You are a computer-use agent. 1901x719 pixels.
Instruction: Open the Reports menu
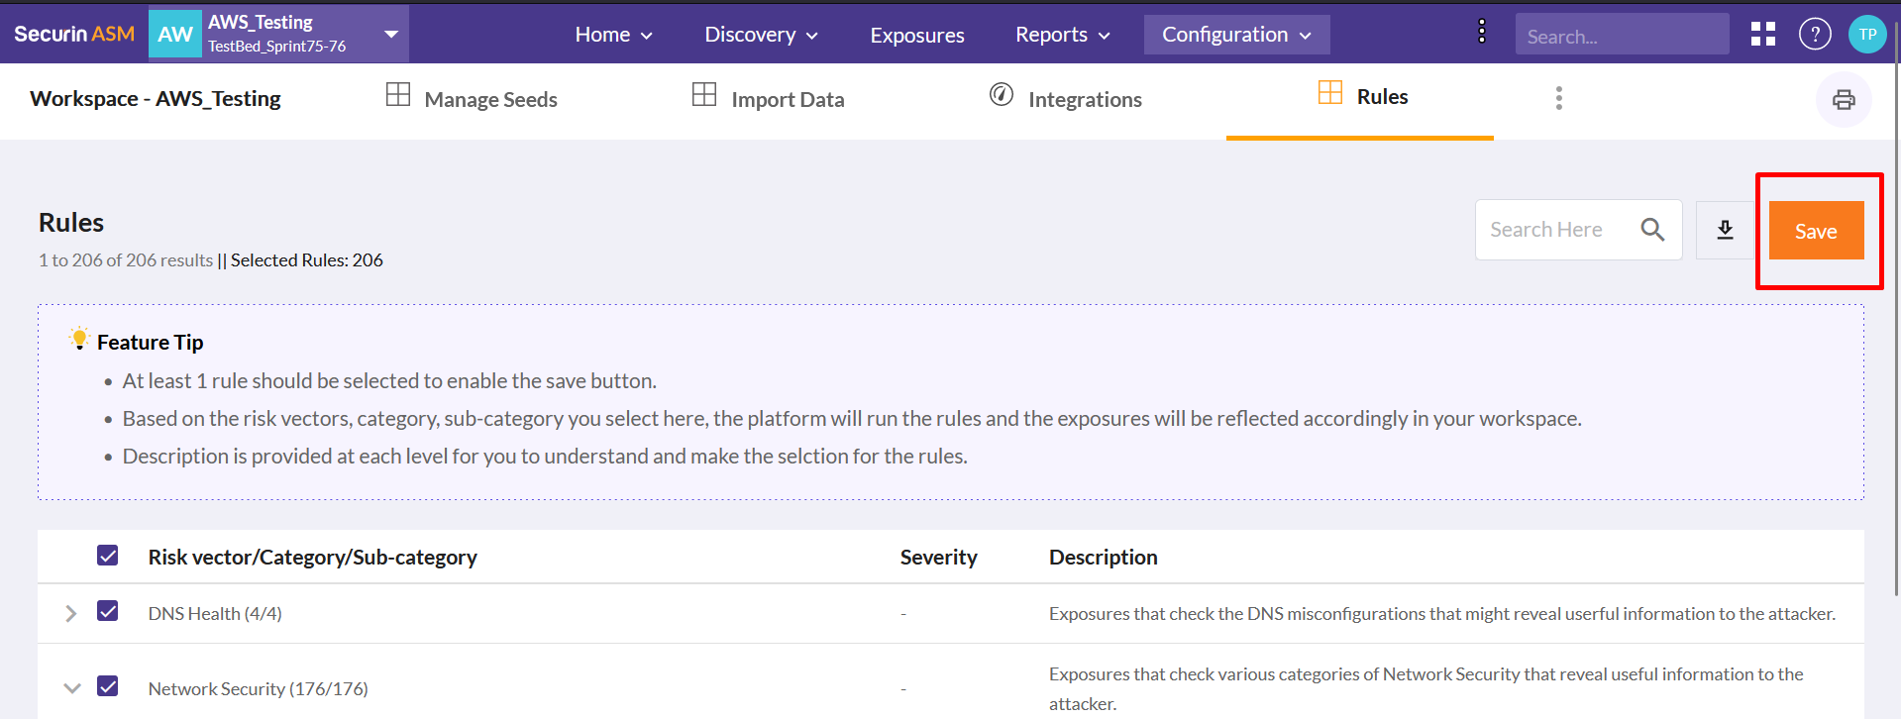1062,35
